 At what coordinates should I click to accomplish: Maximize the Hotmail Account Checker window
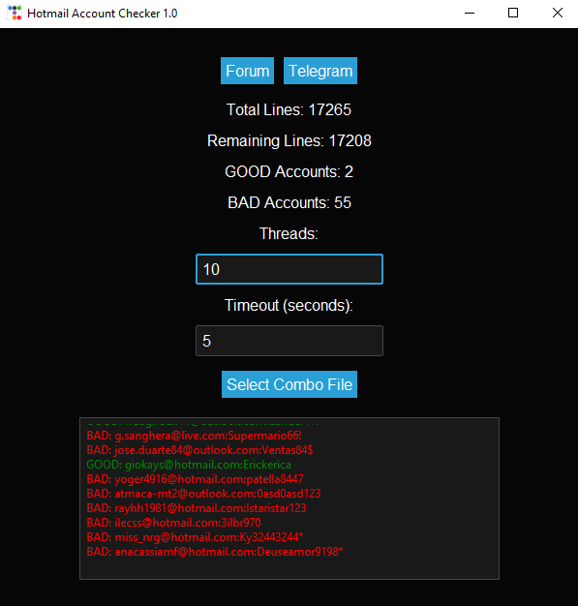[513, 13]
